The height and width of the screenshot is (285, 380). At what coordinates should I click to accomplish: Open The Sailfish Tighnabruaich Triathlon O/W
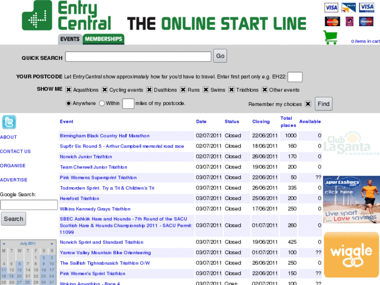coord(105,263)
